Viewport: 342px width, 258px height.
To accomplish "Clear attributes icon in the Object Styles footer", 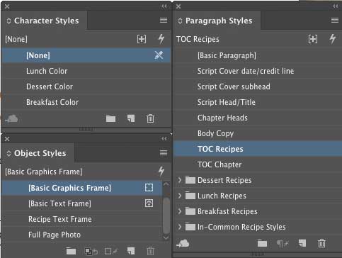I will [x=111, y=251].
